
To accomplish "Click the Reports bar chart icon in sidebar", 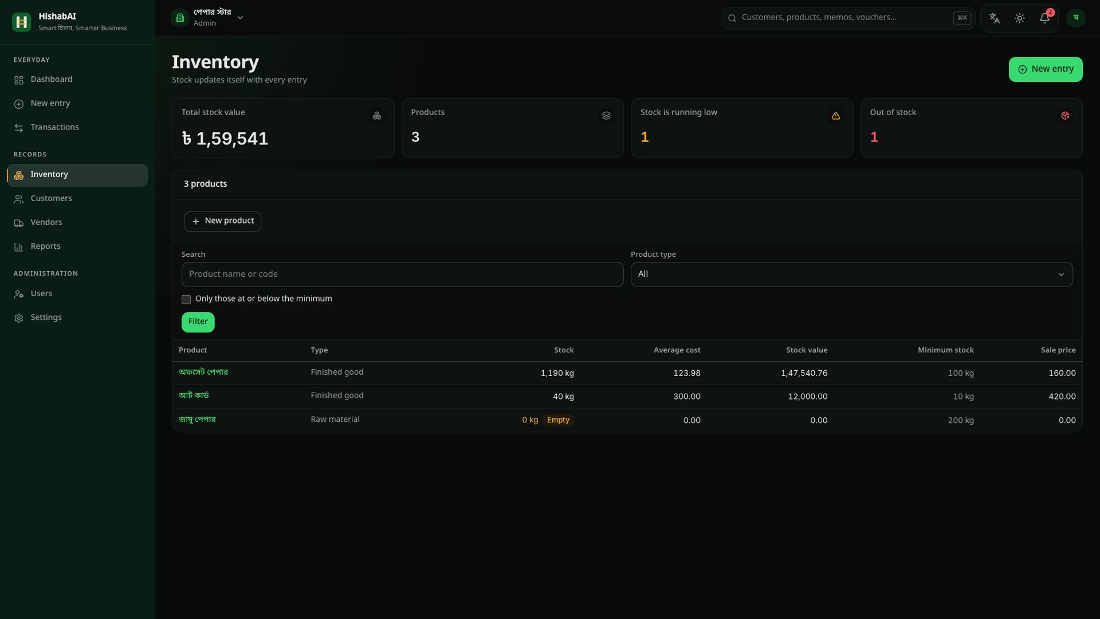I will [19, 247].
